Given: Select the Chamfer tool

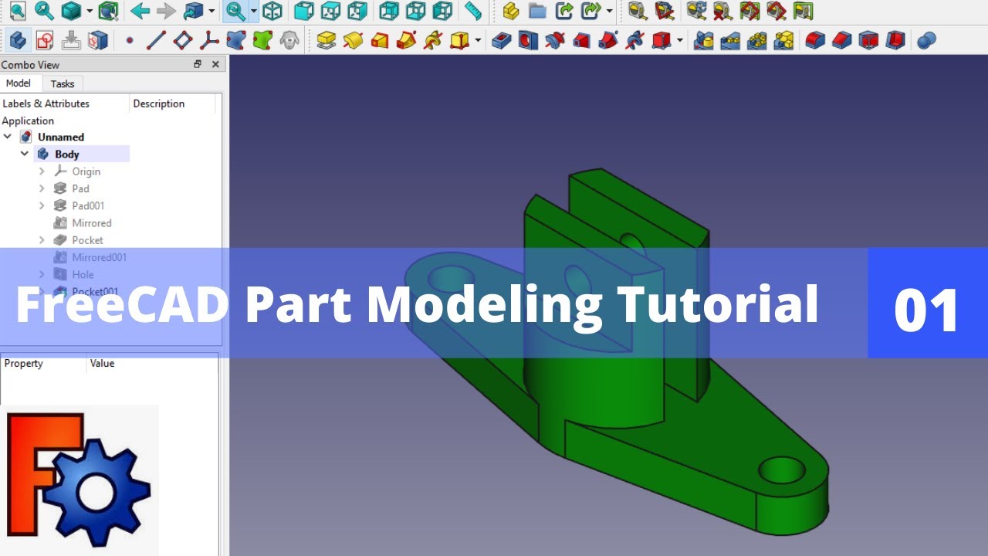Looking at the screenshot, I should (842, 39).
